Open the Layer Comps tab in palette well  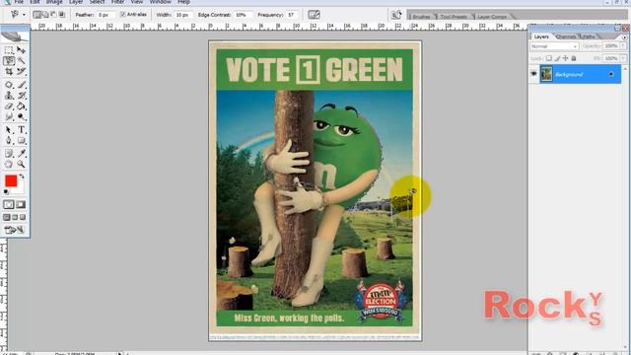click(492, 17)
